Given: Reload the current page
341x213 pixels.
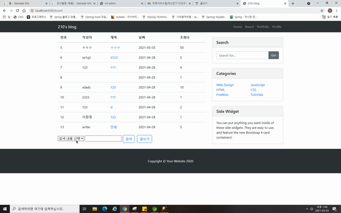Looking at the screenshot, I should coord(18,10).
